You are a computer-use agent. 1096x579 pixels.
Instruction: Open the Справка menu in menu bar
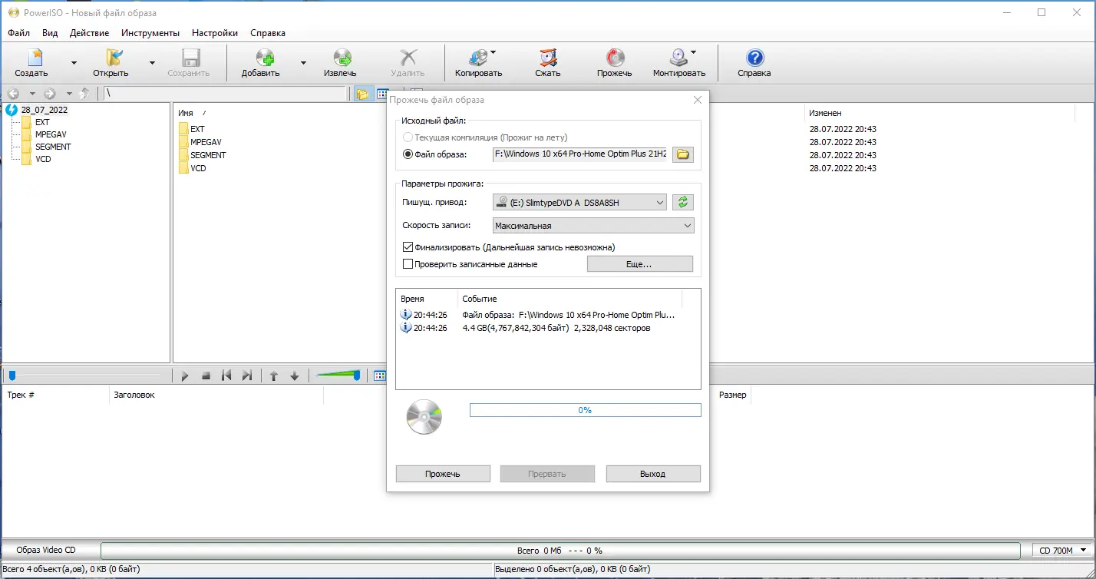[x=268, y=33]
